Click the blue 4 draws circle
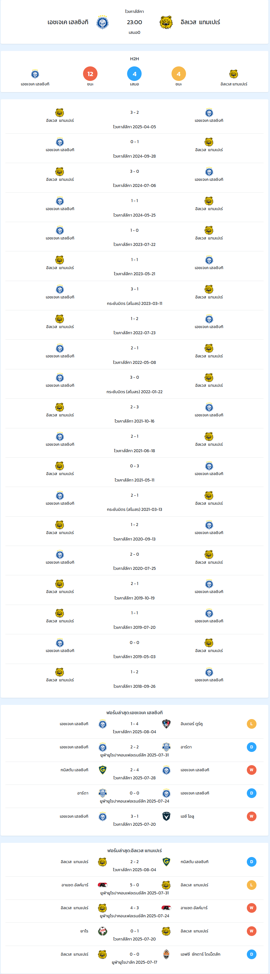This screenshot has width=270, height=974. (x=135, y=74)
